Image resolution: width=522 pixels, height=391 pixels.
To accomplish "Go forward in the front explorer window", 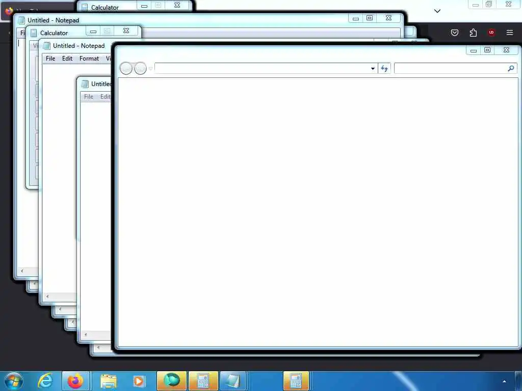I will click(x=140, y=68).
